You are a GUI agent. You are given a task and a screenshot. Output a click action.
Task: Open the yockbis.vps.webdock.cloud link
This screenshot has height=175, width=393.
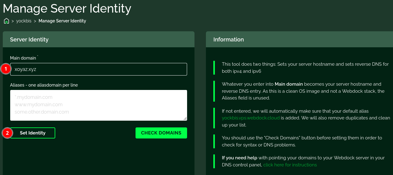point(251,118)
